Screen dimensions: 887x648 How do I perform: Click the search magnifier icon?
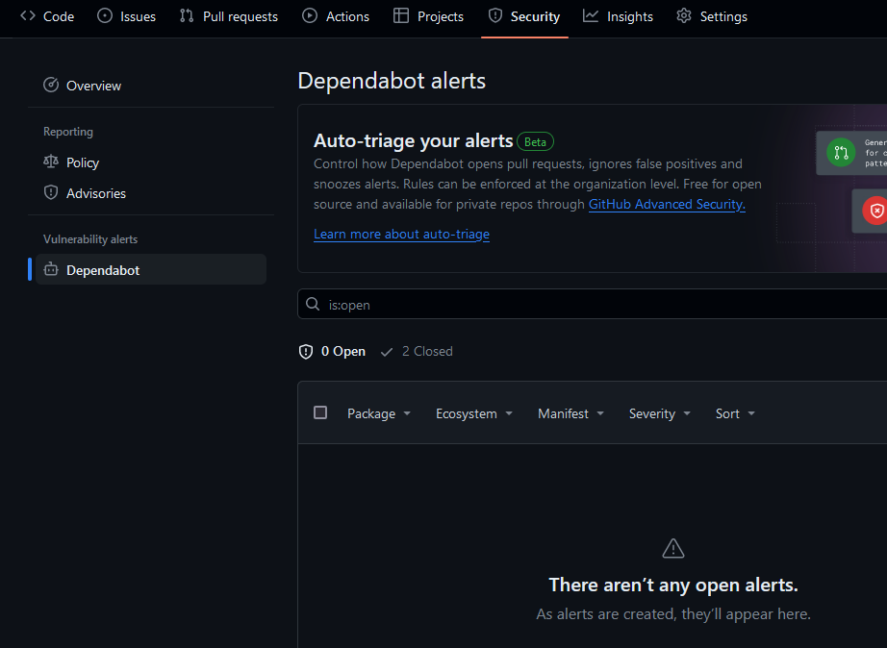pyautogui.click(x=313, y=305)
